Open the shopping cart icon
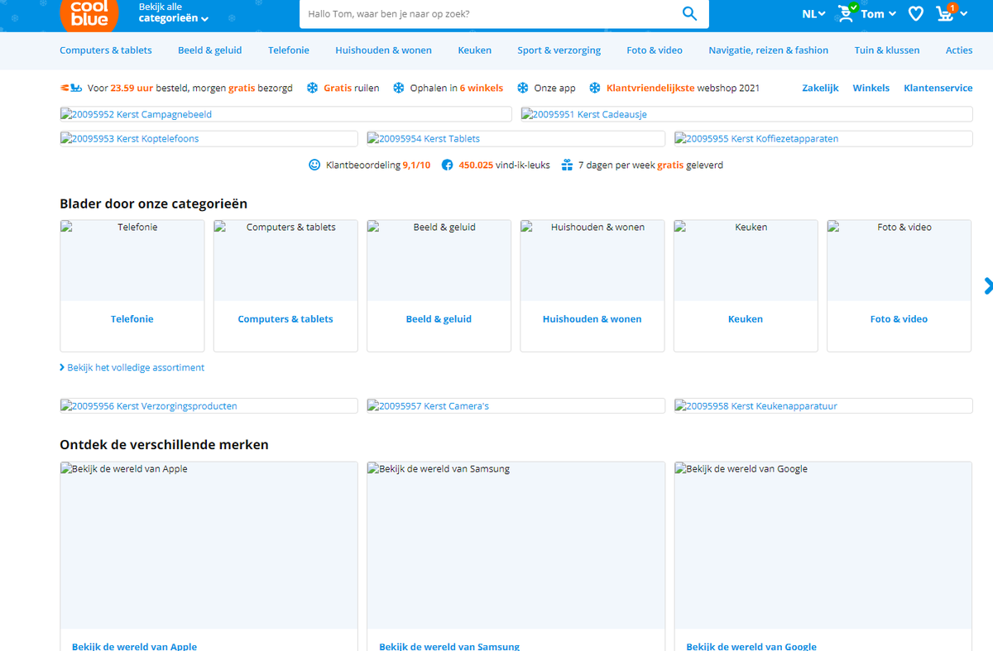Screen dimensions: 993x651 click(945, 12)
